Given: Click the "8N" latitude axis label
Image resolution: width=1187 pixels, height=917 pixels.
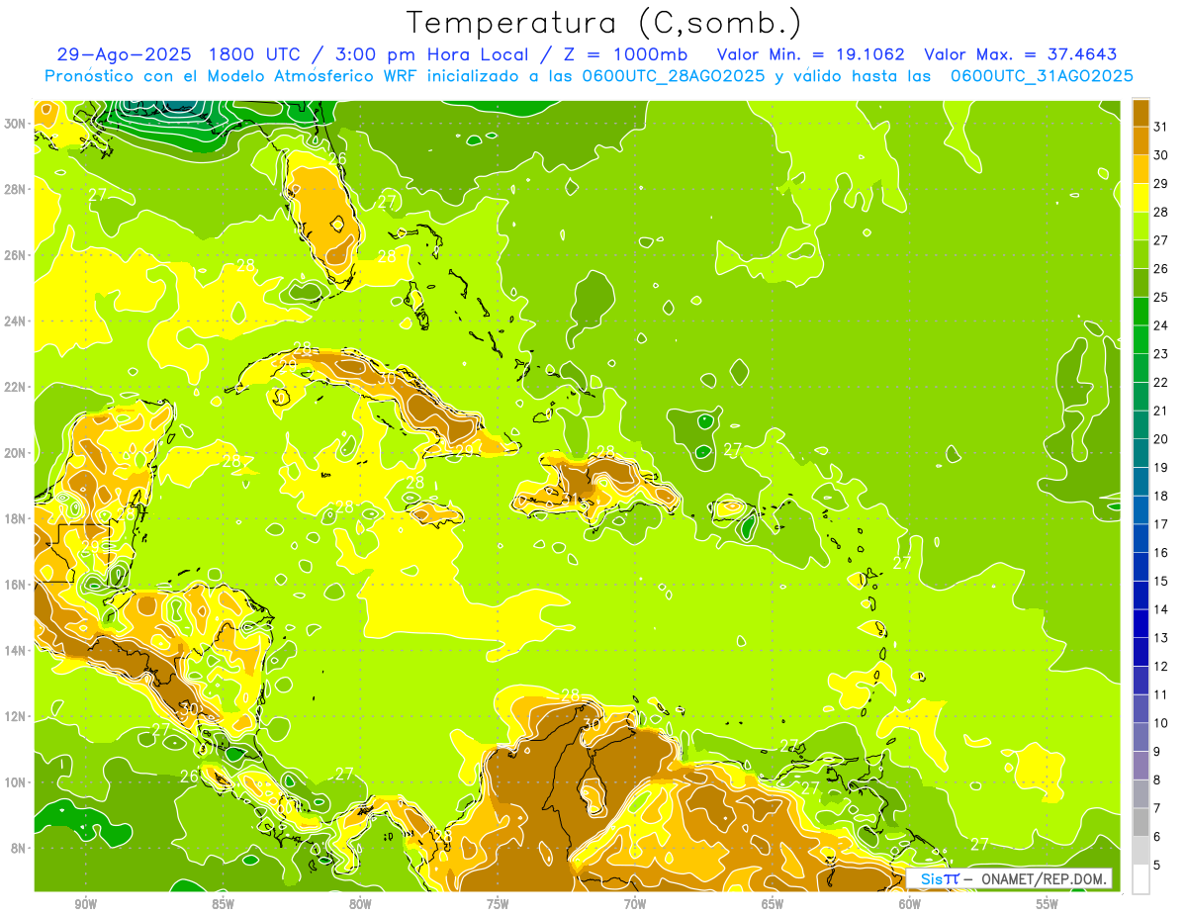Looking at the screenshot, I should coord(19,849).
